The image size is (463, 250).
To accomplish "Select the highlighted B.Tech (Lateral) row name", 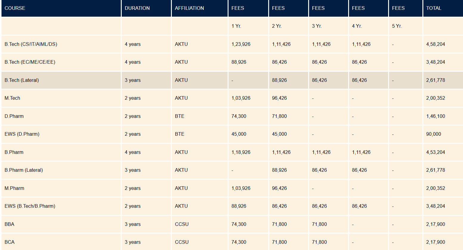I will click(x=22, y=80).
